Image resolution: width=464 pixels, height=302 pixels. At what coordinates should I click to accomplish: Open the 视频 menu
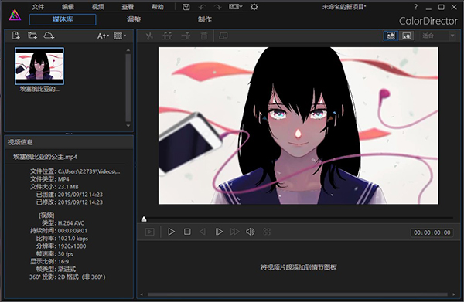click(x=97, y=7)
